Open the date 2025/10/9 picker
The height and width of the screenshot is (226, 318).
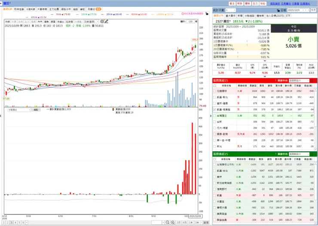298,10
